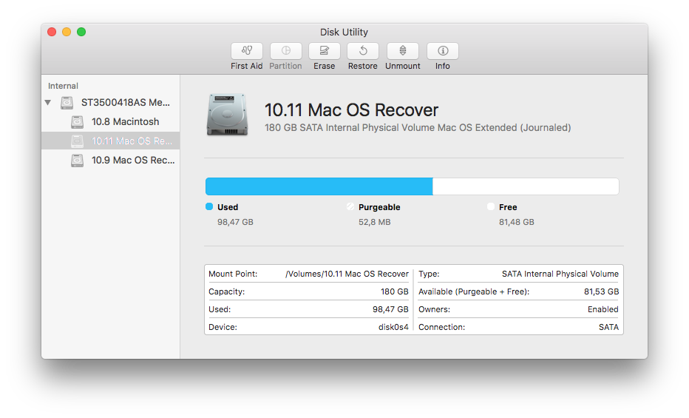Click the 10.8 Macintosh disk icon
The image size is (689, 418).
coord(77,122)
